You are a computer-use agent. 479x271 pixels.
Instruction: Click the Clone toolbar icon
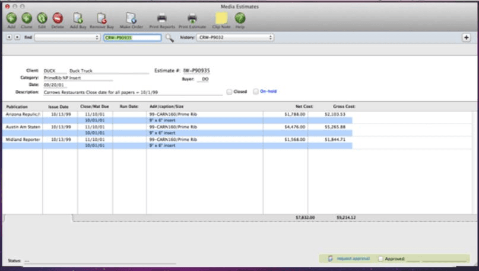pos(27,19)
